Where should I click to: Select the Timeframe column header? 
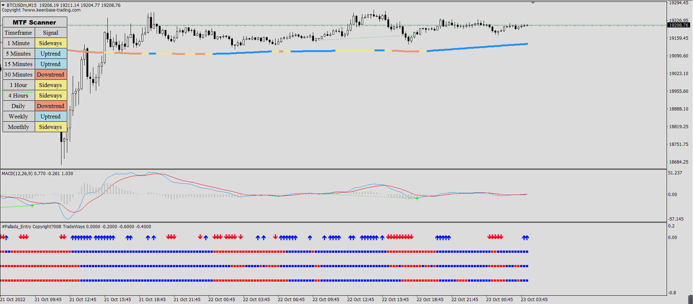pos(18,33)
